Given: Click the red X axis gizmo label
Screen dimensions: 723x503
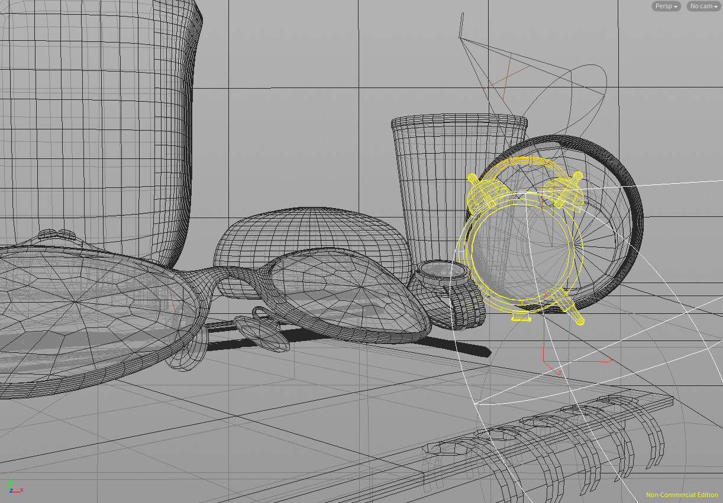Looking at the screenshot, I should coord(21,490).
